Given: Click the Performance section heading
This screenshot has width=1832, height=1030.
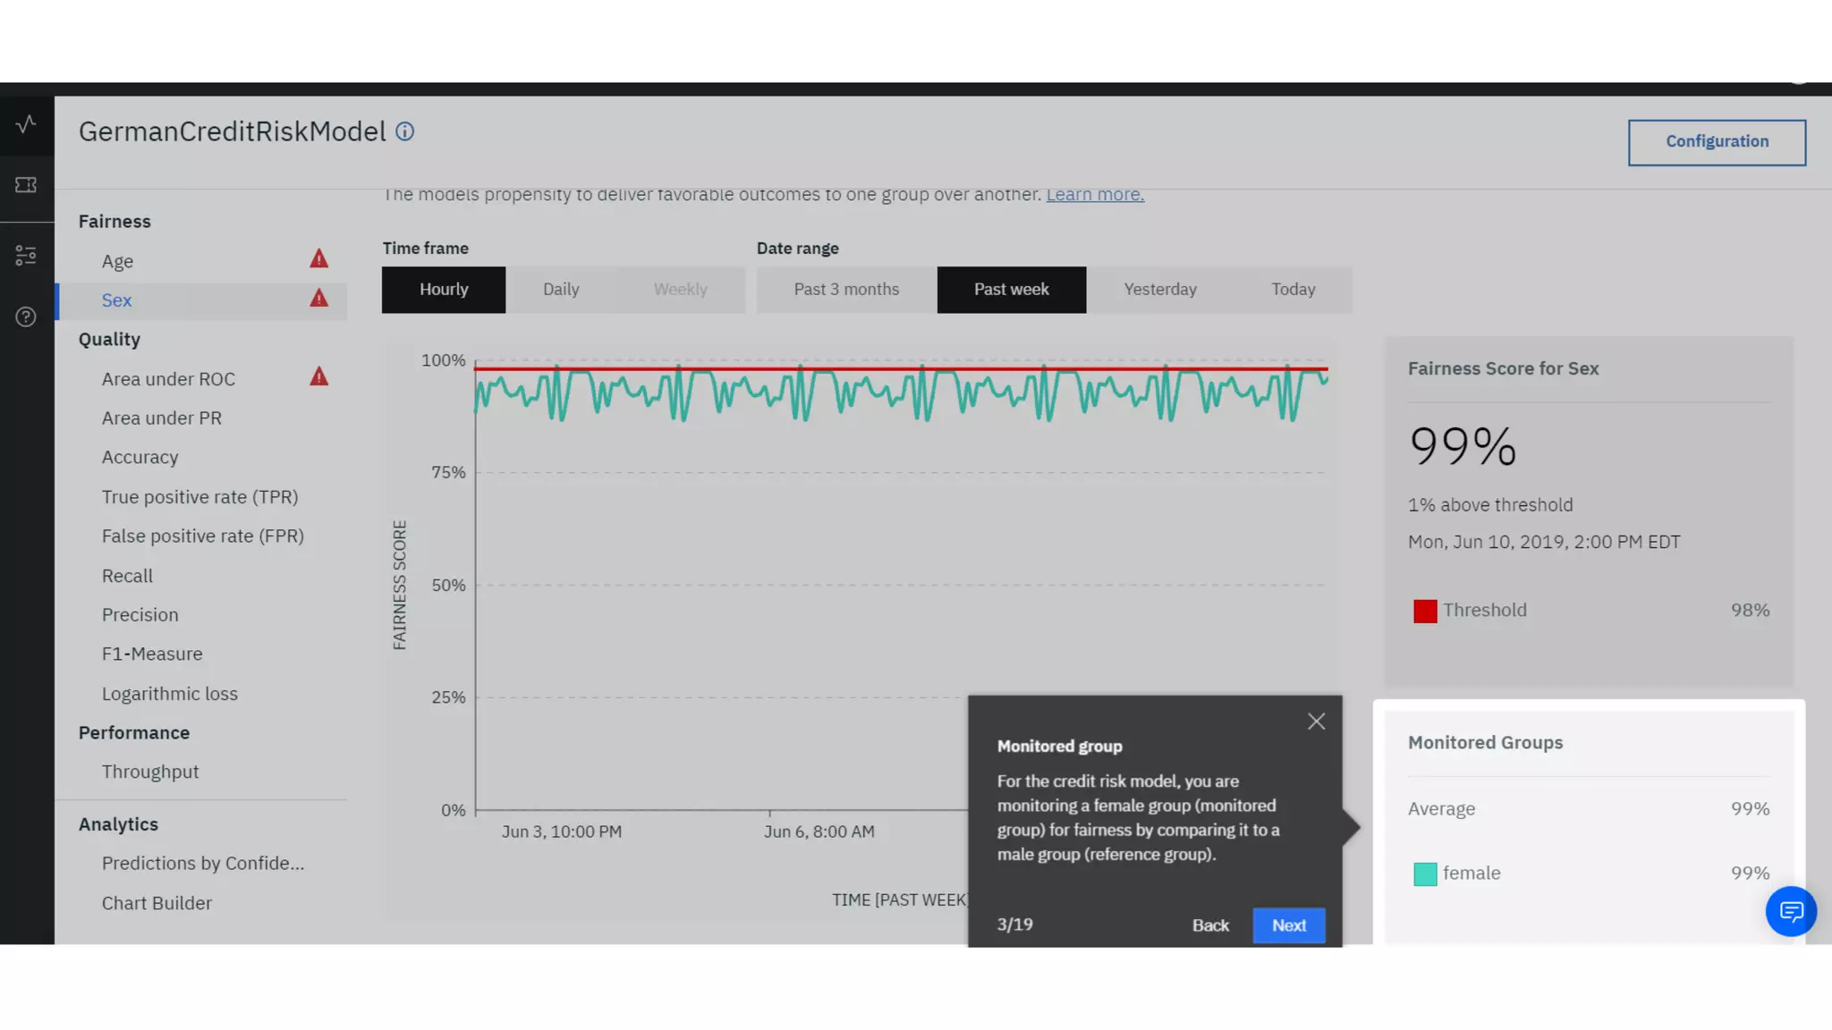Looking at the screenshot, I should click(x=134, y=733).
